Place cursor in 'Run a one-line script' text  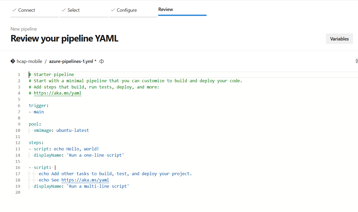pos(95,155)
